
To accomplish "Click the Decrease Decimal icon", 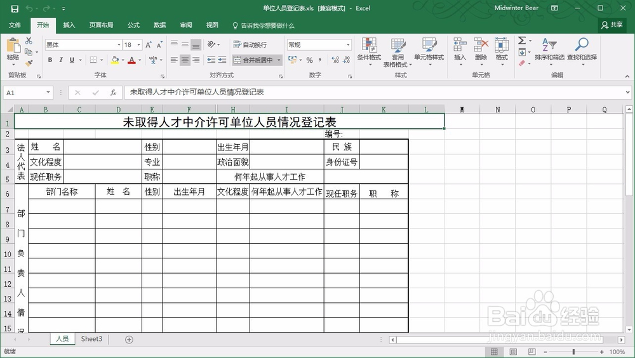I will click(346, 60).
